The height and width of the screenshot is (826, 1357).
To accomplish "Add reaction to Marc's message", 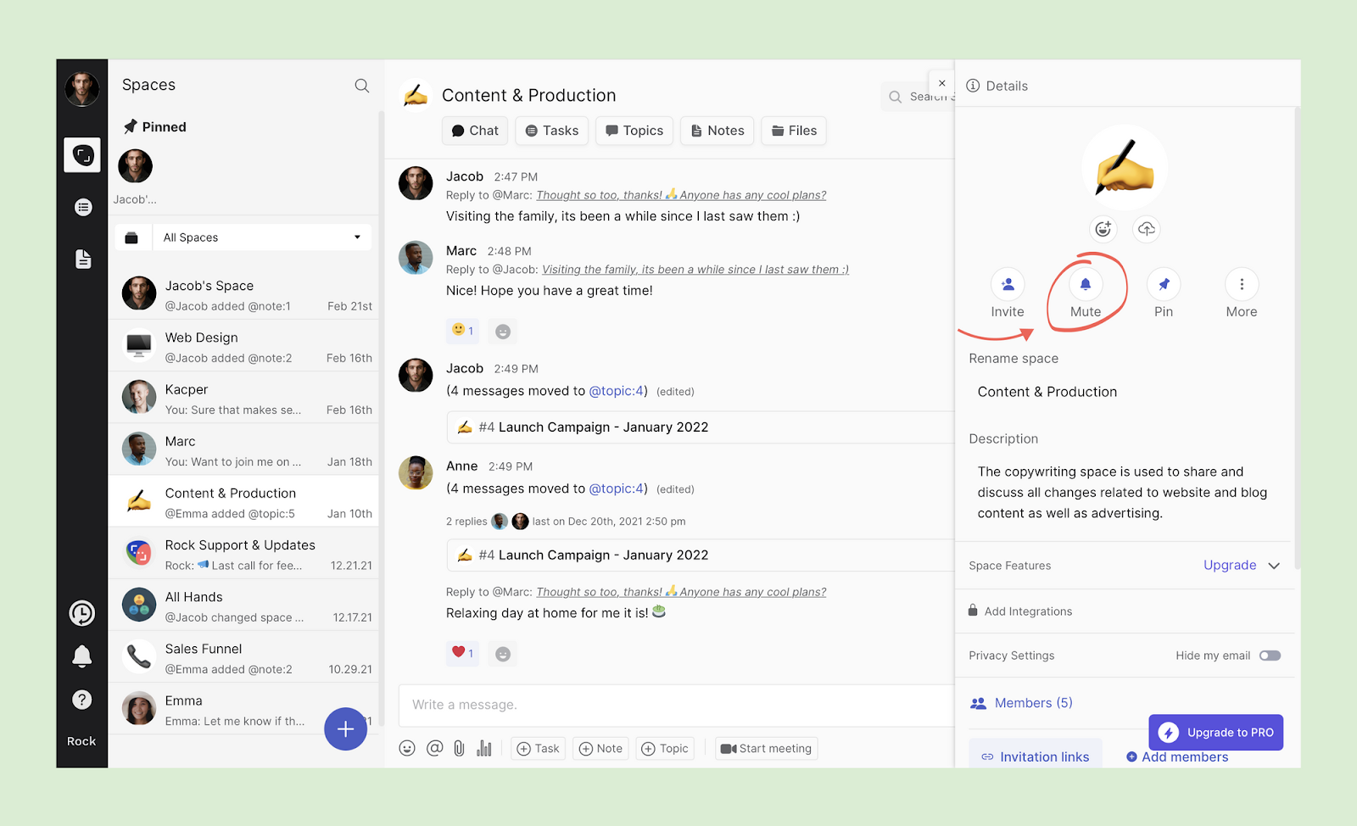I will [503, 332].
